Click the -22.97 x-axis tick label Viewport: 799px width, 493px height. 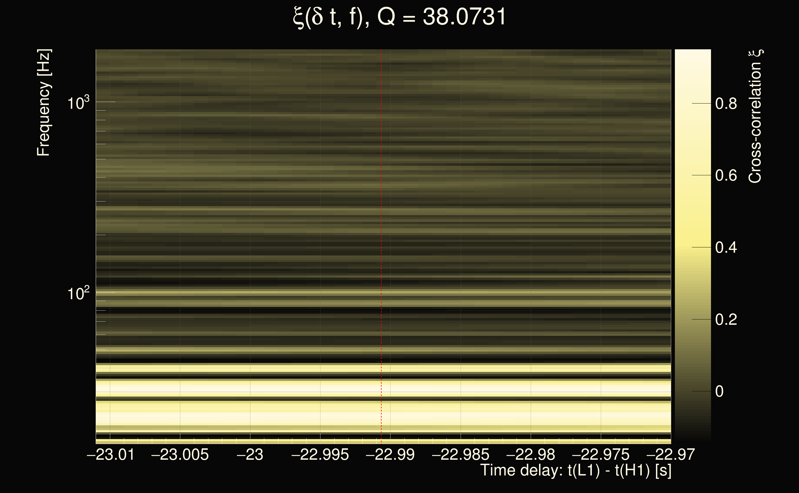tap(670, 454)
